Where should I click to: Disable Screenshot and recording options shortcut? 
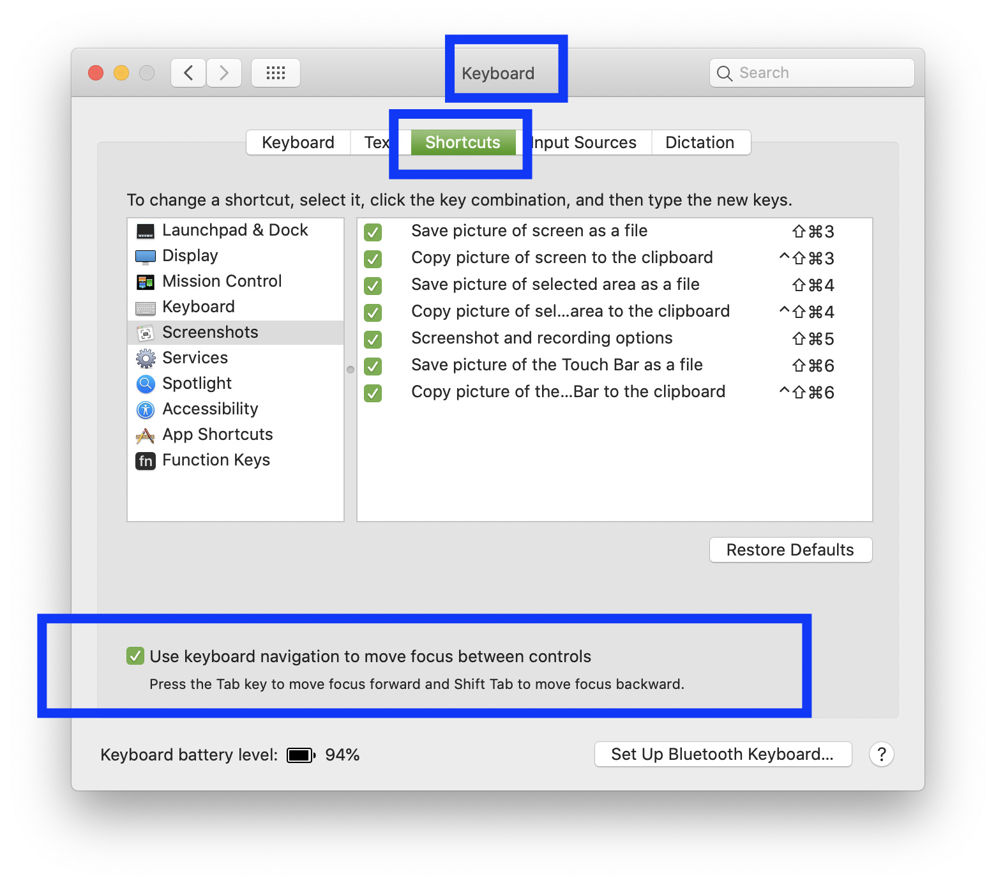tap(373, 339)
